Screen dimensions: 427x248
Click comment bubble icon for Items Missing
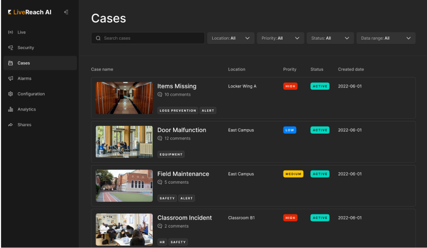click(x=160, y=95)
